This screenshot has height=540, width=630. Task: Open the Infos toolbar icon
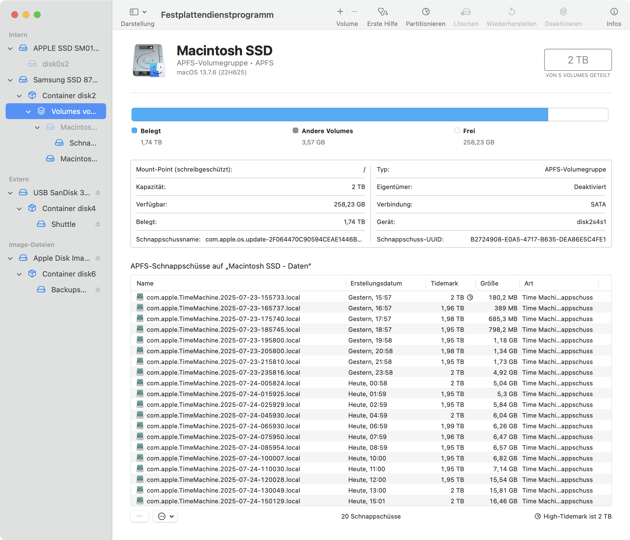[614, 12]
